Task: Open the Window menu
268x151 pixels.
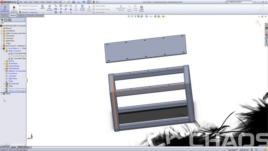Action: (x=49, y=2)
